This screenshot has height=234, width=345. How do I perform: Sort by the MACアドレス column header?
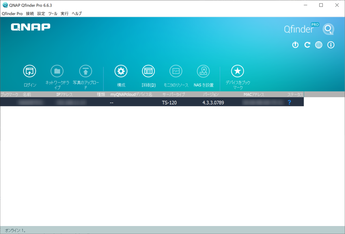click(254, 95)
